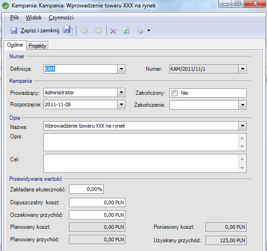Click the green back arrow icon
267x251 pixels.
85,31
